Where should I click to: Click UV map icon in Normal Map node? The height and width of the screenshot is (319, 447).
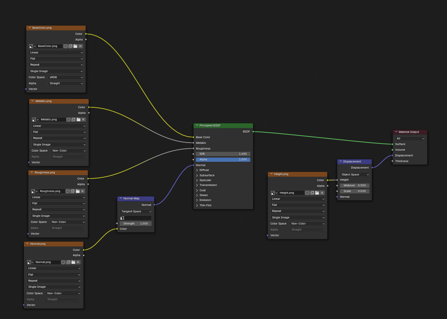122,218
